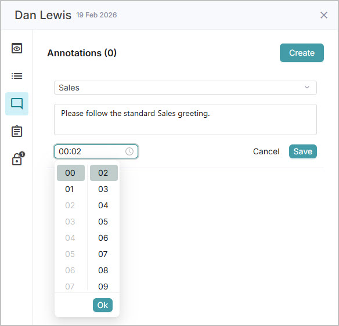339x326 pixels.
Task: Expand the Sales category dropdown
Action: [x=185, y=88]
